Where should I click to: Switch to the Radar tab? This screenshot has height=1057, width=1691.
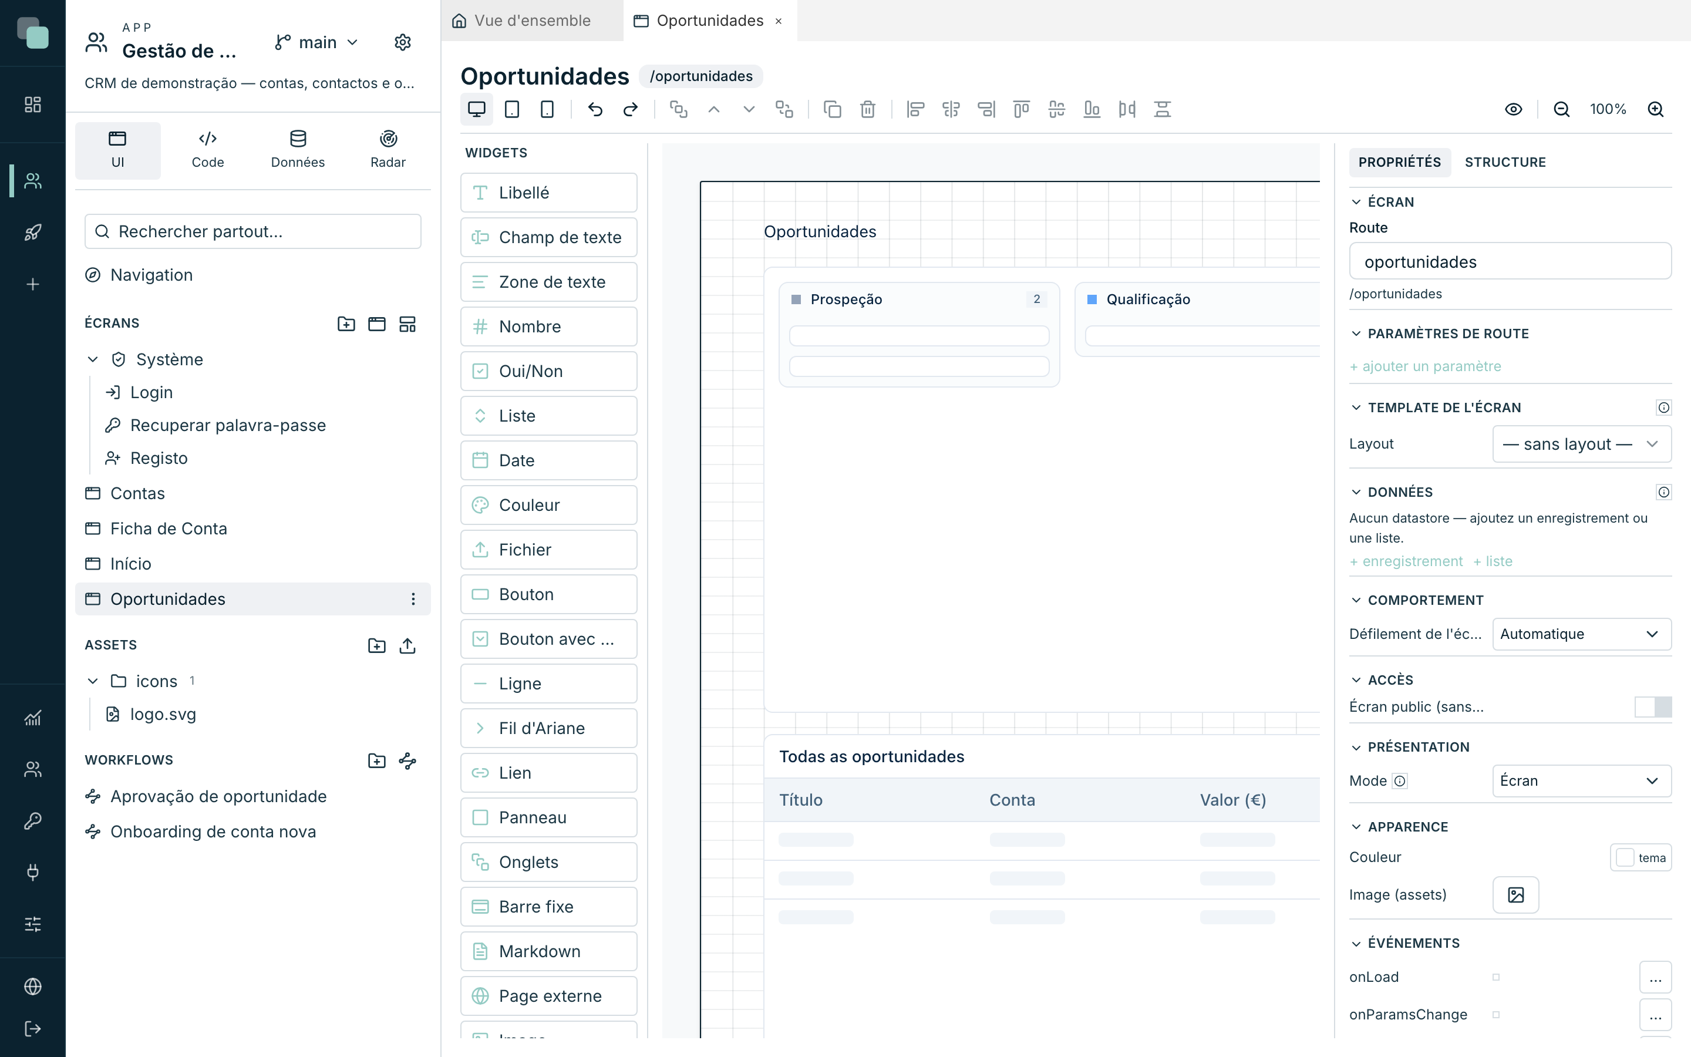pyautogui.click(x=388, y=150)
